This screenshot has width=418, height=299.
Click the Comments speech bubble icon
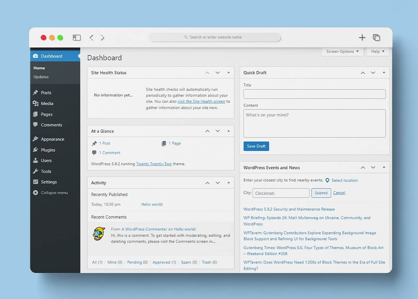coord(35,125)
